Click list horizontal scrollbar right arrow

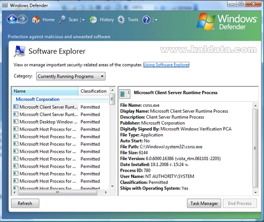click(x=106, y=193)
